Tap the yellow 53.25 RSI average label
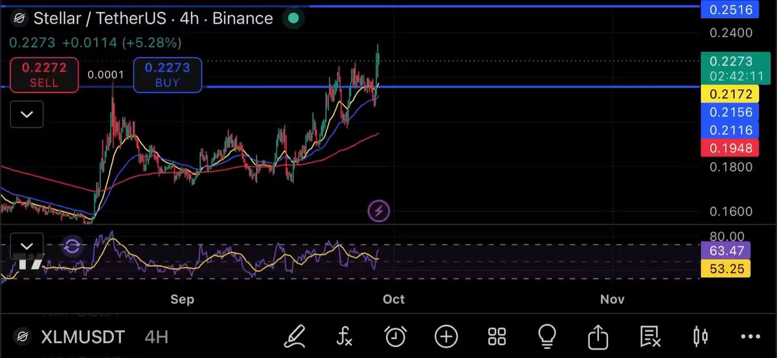Screen dimensions: 777x358 coord(725,269)
